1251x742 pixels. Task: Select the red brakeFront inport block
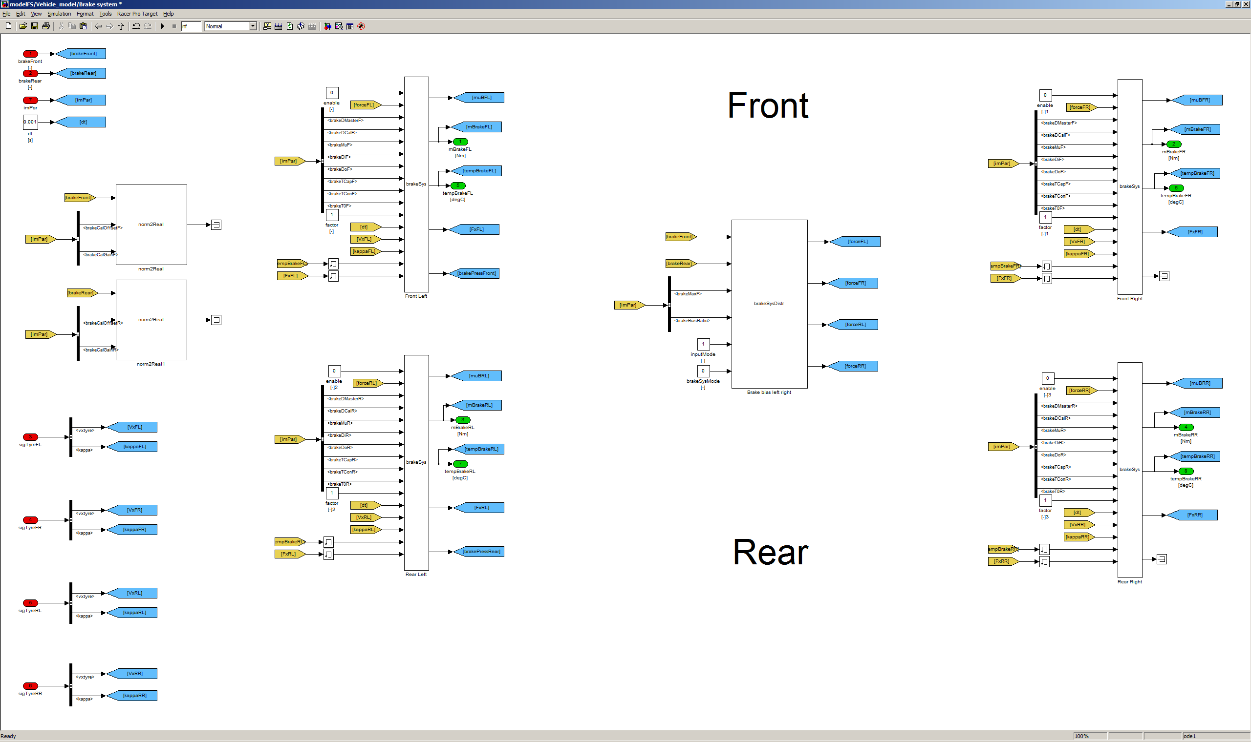pos(30,54)
